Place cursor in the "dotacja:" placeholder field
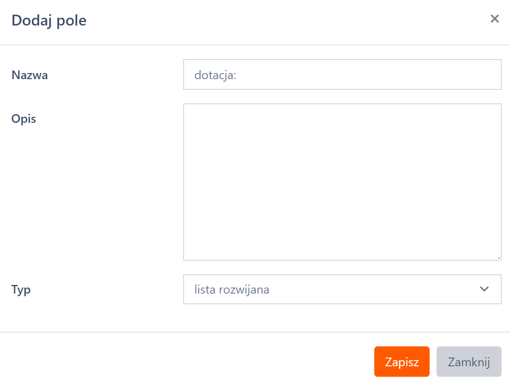510x387 pixels. 342,75
